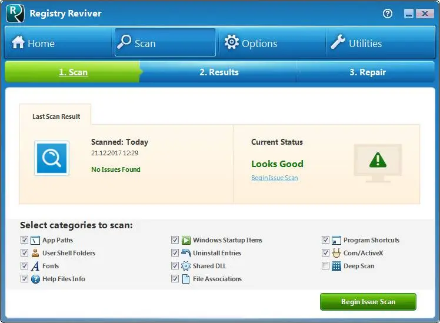Click the blue last scan magnifier thumbnail
The image size is (440, 323).
click(x=52, y=158)
